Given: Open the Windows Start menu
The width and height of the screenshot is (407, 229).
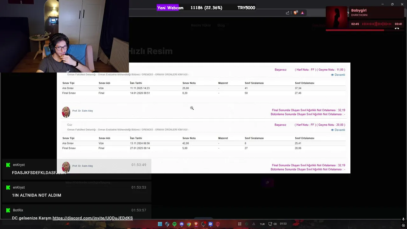Looking at the screenshot, I should point(160,224).
